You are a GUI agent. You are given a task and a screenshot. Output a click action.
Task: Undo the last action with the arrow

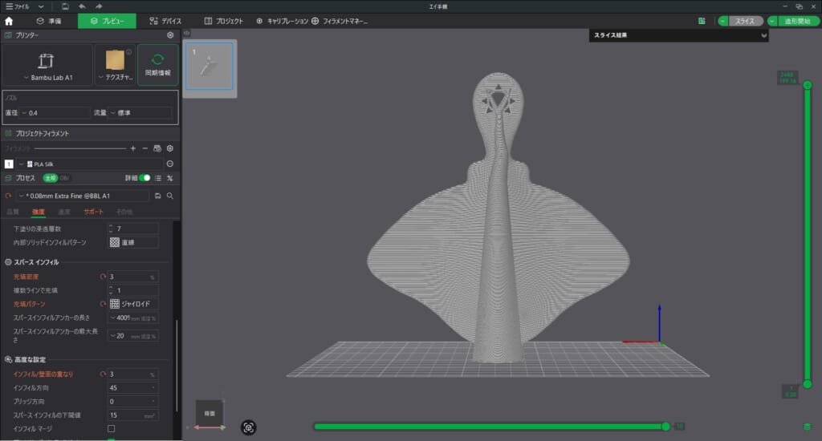click(x=82, y=6)
